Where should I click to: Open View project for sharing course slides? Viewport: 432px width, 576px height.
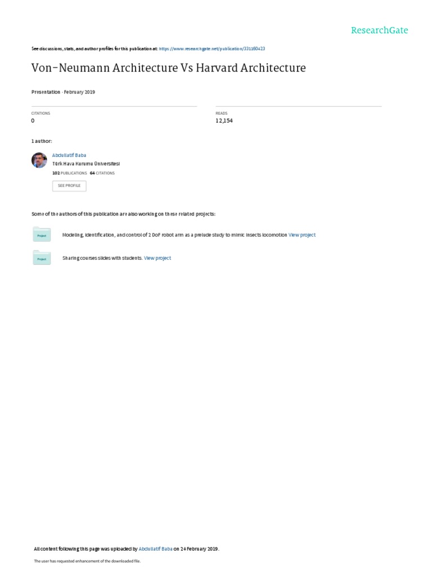pyautogui.click(x=157, y=258)
